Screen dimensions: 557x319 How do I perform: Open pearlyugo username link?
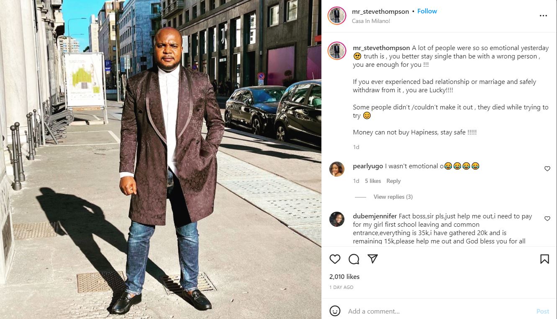click(x=368, y=166)
